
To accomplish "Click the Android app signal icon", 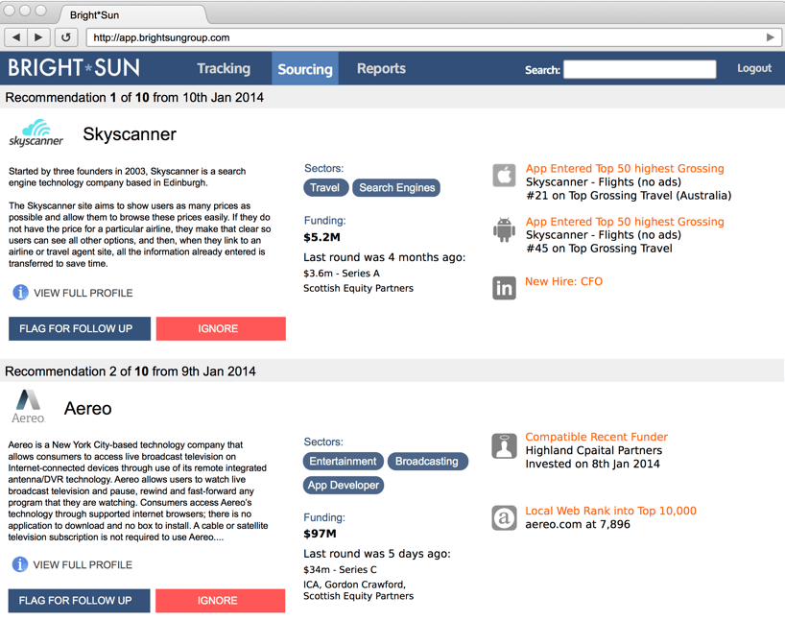I will pos(504,229).
